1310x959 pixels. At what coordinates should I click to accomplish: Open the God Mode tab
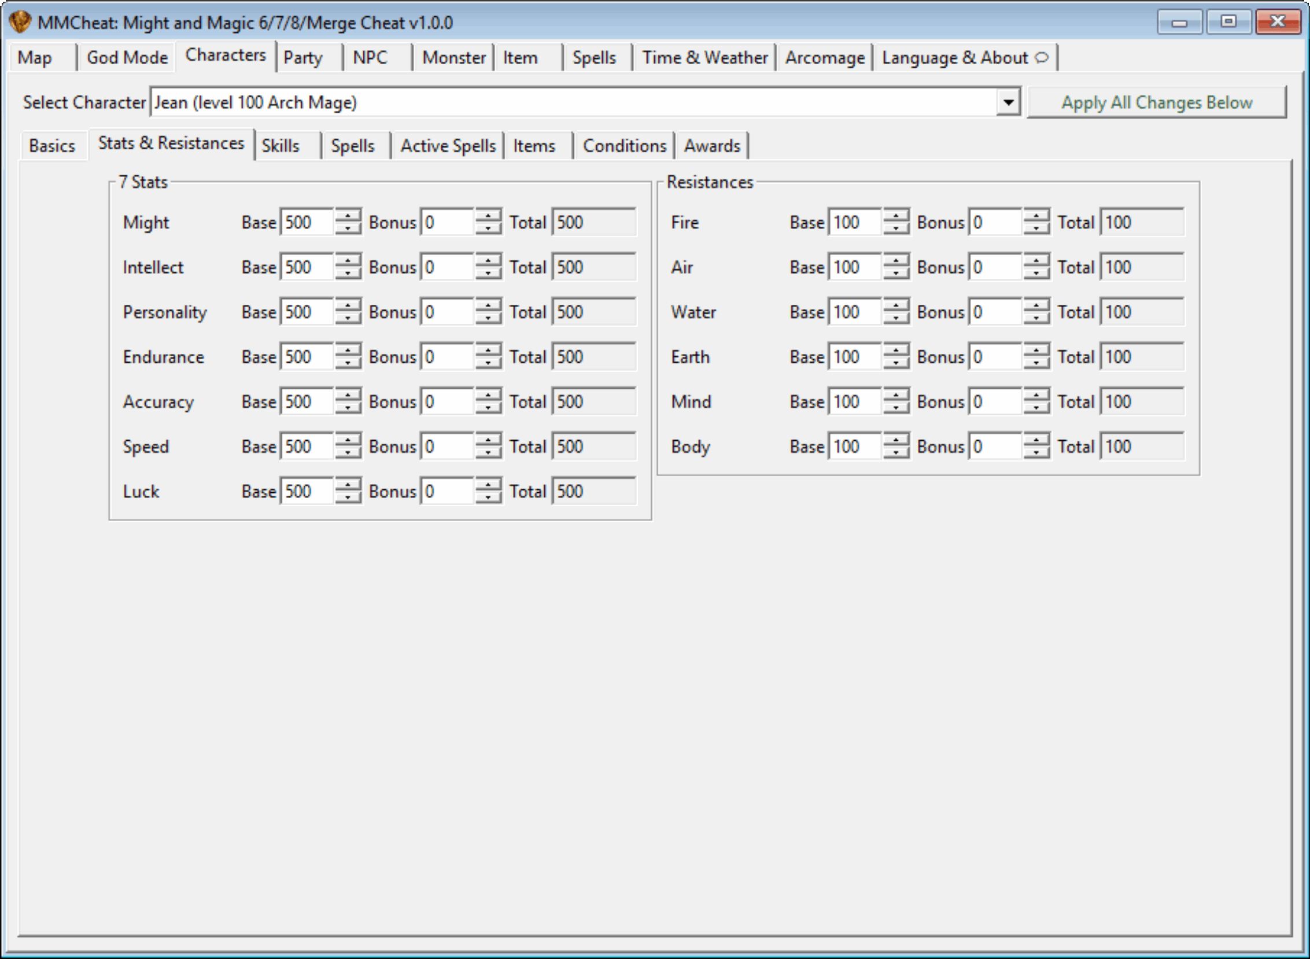pyautogui.click(x=127, y=57)
